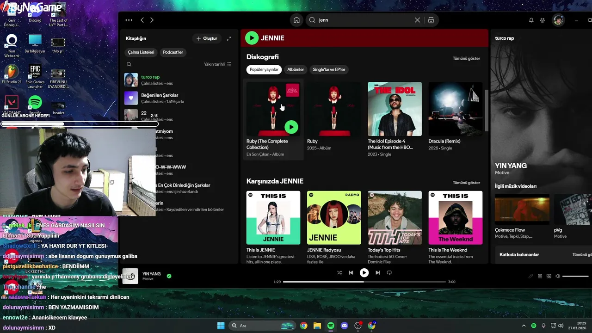The width and height of the screenshot is (592, 333).
Task: Toggle the Çalma Listeleri filter chip
Action: pos(141,52)
